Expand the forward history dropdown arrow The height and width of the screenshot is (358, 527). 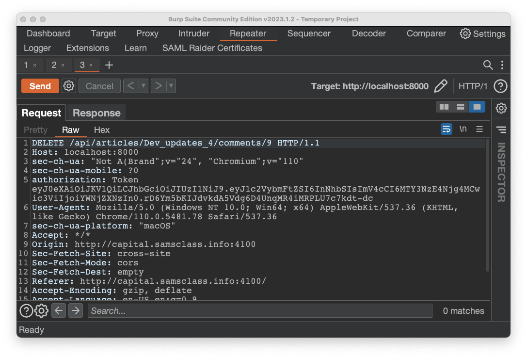coord(171,86)
